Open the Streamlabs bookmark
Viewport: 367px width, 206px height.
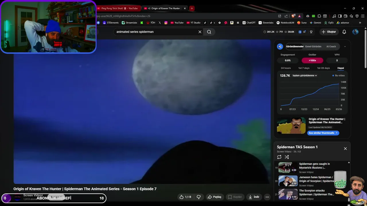(x=129, y=23)
